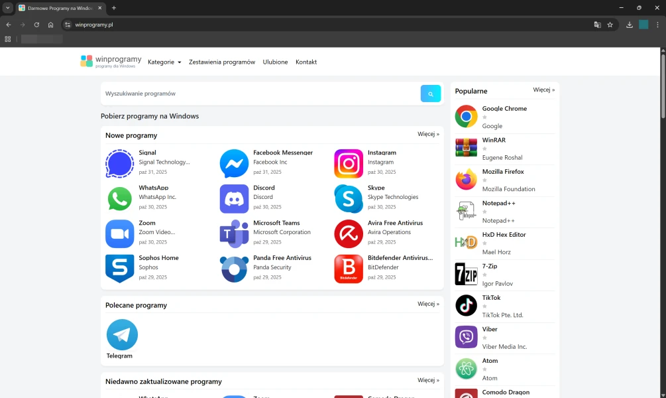
Task: Open Chrome's three-dot menu
Action: [x=657, y=25]
